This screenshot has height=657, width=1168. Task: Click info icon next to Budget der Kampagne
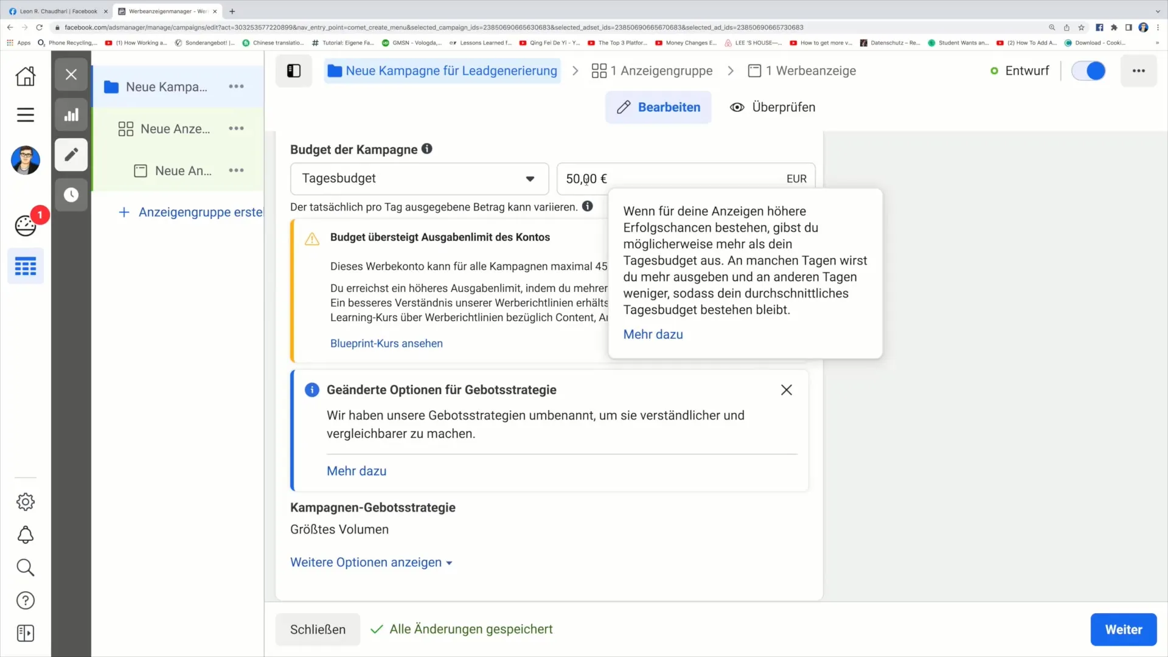427,148
